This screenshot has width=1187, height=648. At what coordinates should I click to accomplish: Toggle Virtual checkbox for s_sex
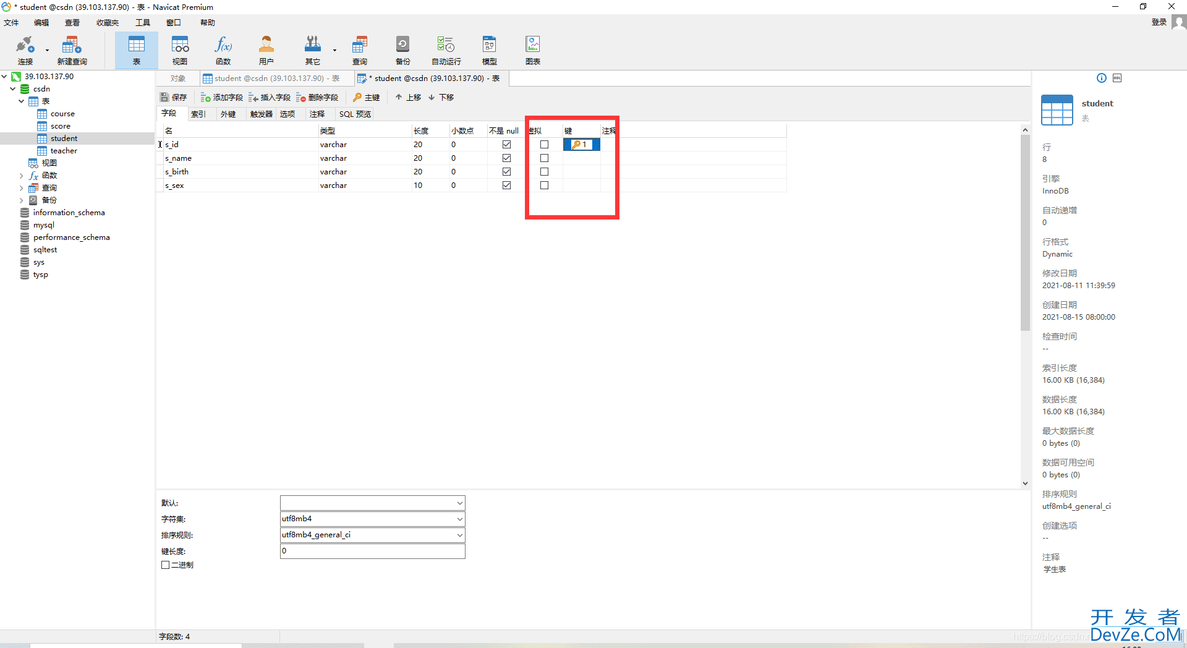point(544,185)
